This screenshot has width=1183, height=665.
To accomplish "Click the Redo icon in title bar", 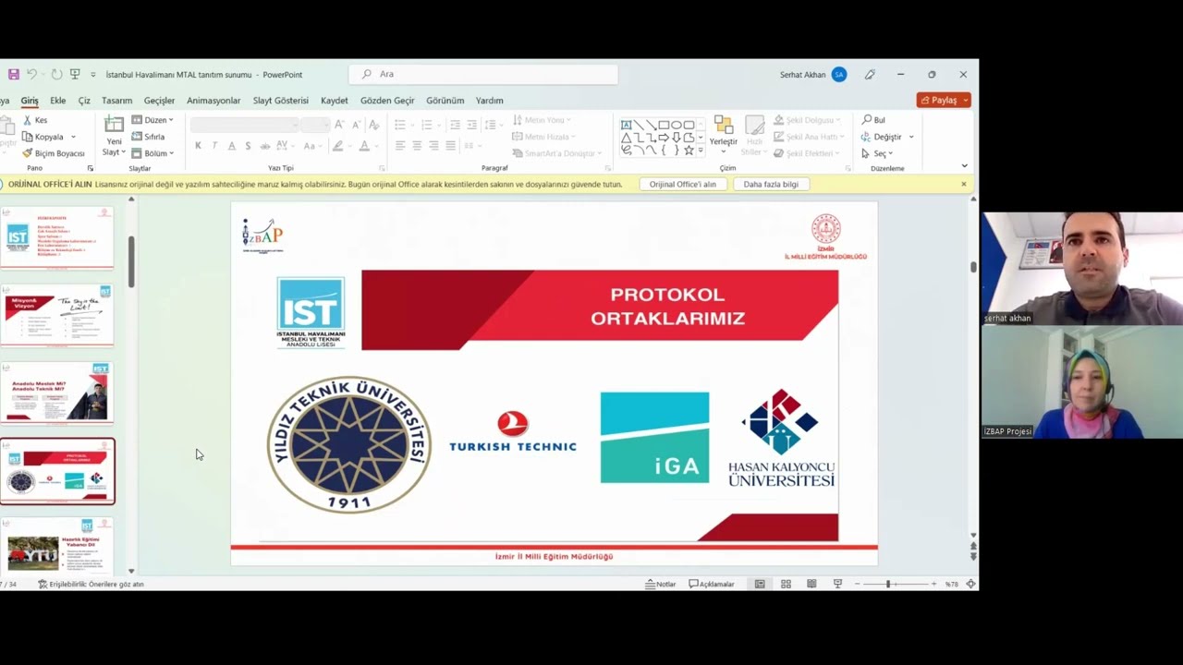I will point(56,74).
